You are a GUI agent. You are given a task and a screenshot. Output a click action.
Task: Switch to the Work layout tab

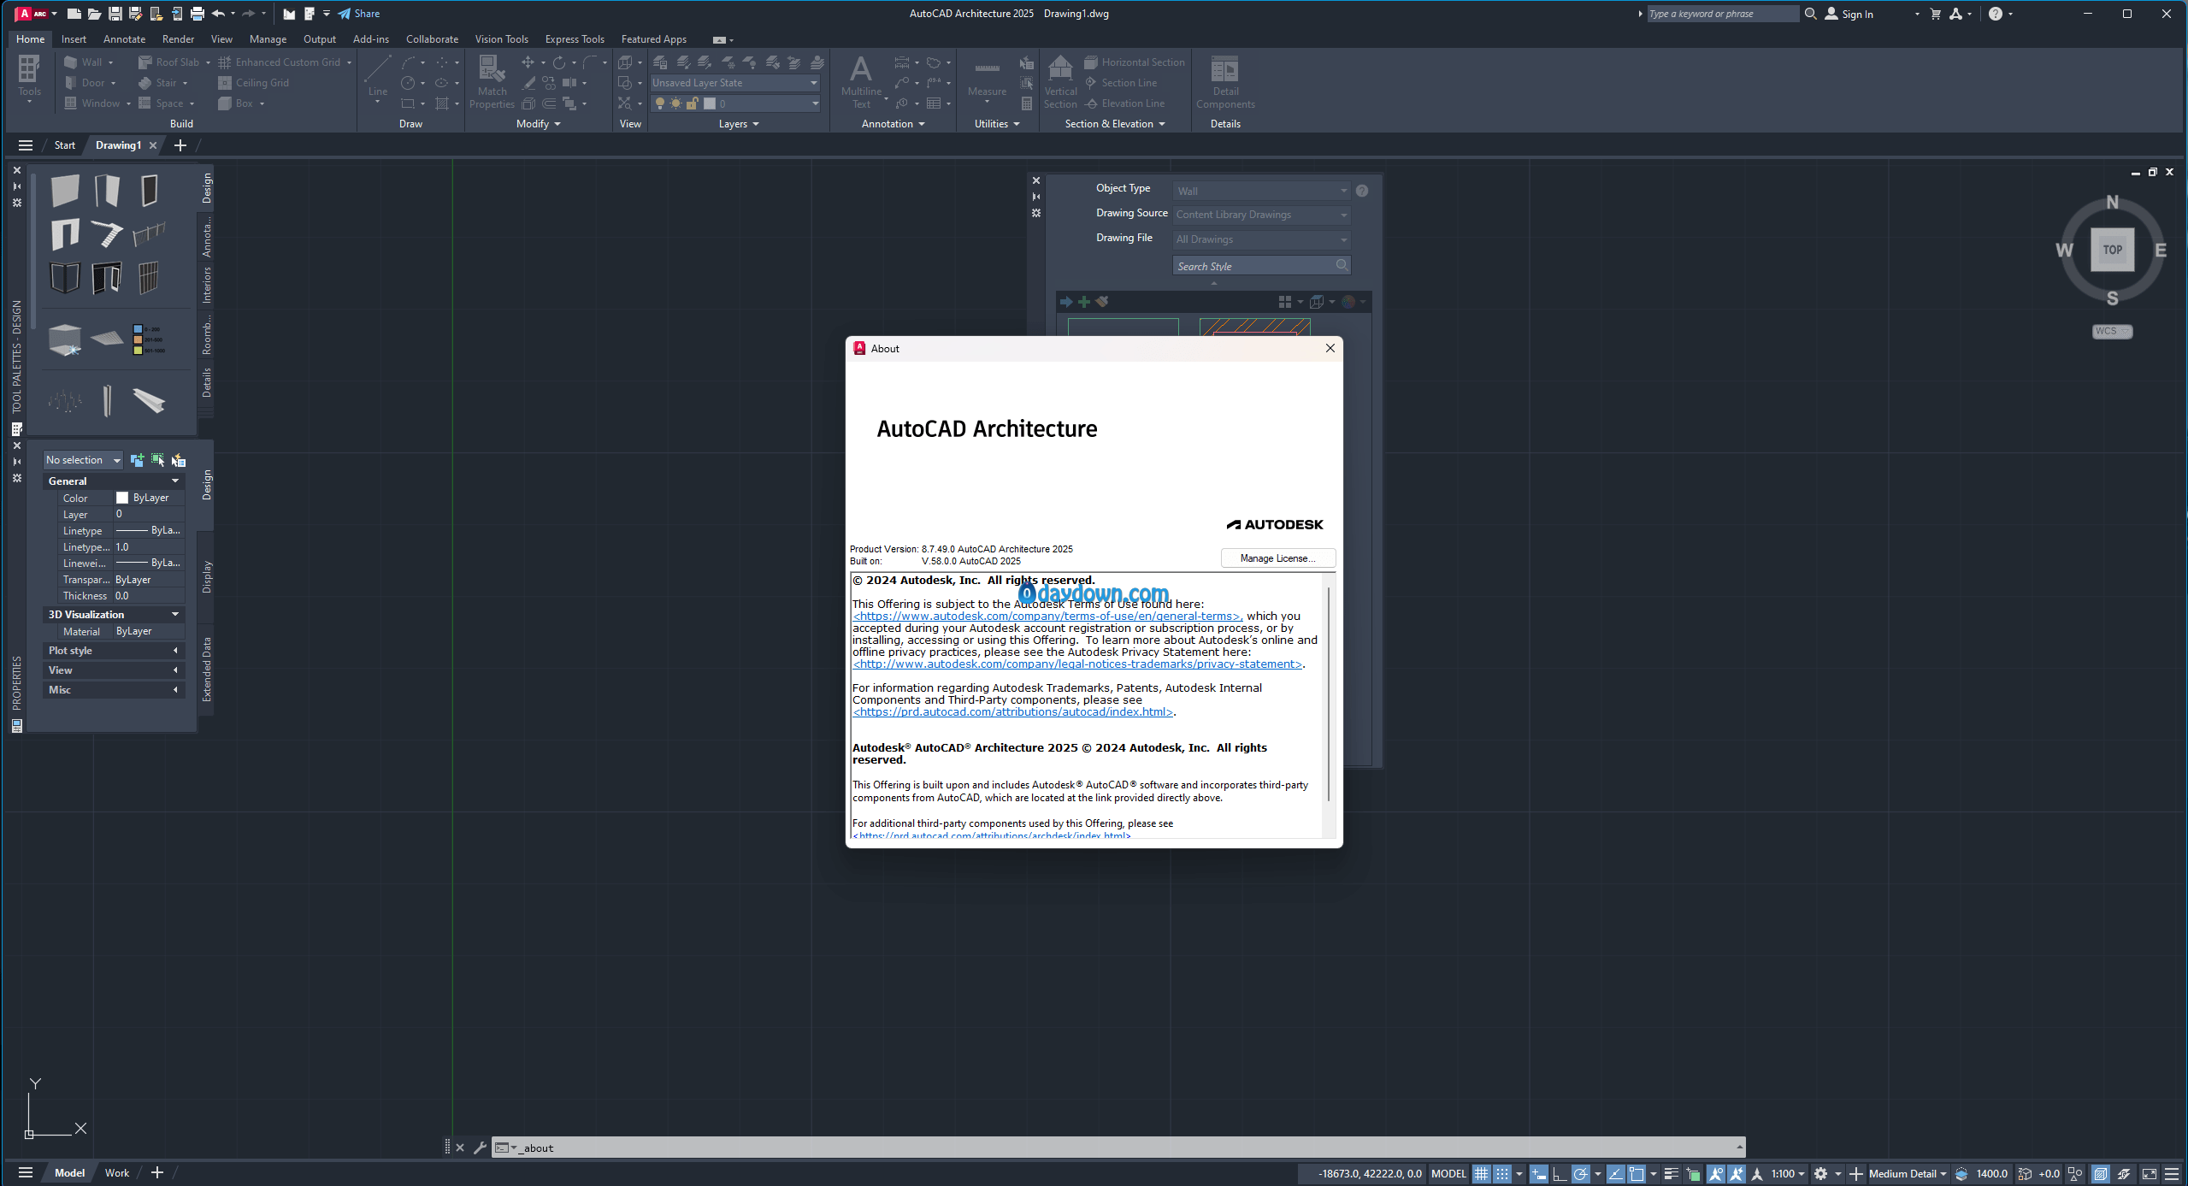(117, 1173)
